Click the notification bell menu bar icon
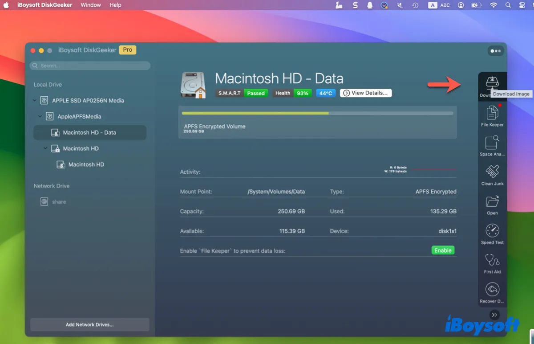 [x=369, y=5]
